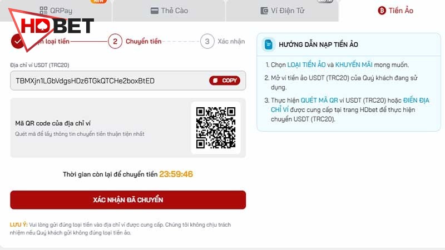Click the QRPay grid icon
The height and width of the screenshot is (250, 445).
[x=43, y=11]
